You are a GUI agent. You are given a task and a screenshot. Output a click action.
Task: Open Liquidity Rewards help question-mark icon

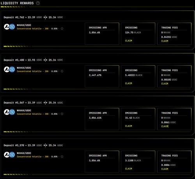(x=38, y=3)
